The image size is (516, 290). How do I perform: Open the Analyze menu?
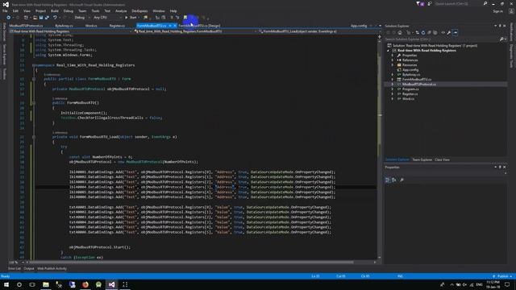pos(121,10)
